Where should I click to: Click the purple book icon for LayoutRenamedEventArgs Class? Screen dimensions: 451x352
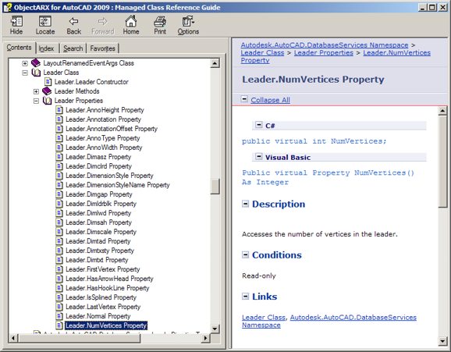[x=36, y=62]
